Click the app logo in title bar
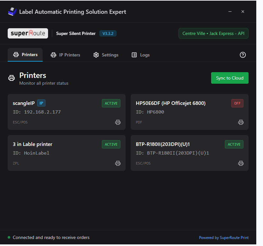The height and width of the screenshot is (246, 263). [12, 12]
